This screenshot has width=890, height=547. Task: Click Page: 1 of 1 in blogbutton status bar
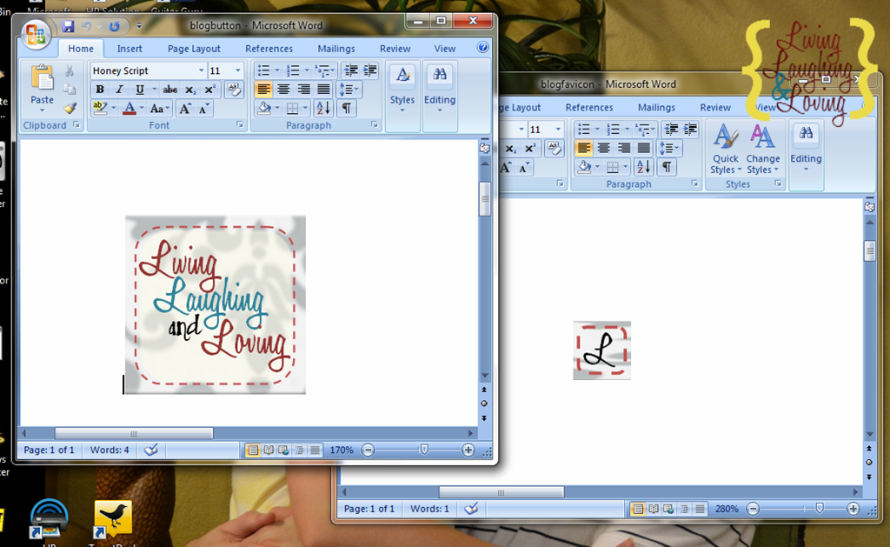pyautogui.click(x=50, y=450)
